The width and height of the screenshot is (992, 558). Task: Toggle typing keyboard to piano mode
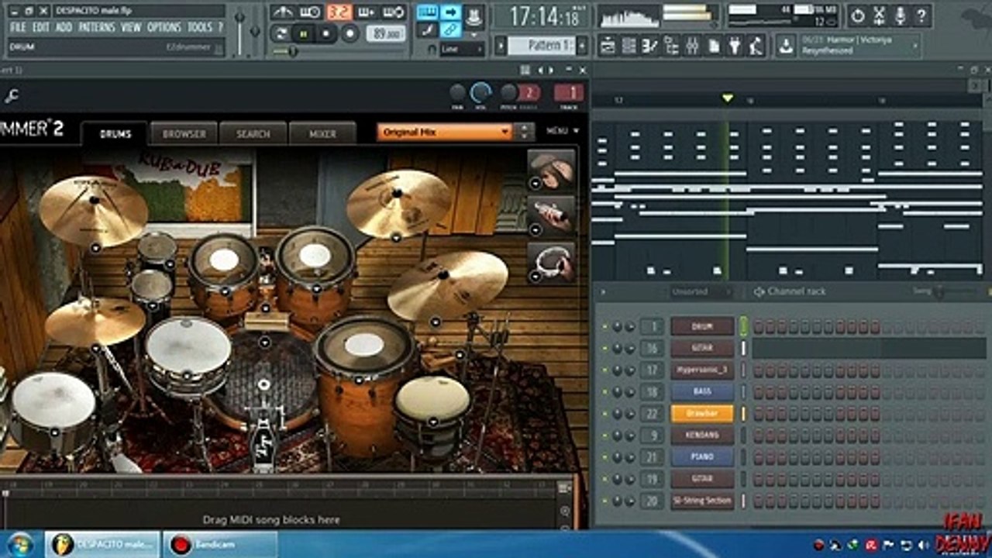[x=427, y=12]
